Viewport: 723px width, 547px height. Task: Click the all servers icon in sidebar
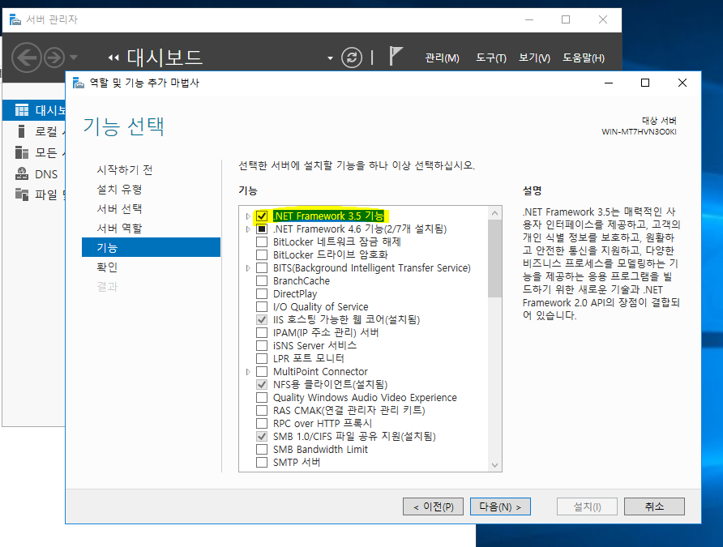22,152
